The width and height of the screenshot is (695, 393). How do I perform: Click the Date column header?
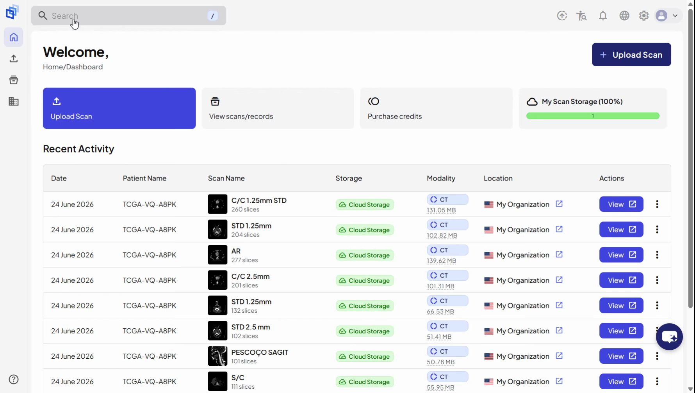click(x=59, y=178)
